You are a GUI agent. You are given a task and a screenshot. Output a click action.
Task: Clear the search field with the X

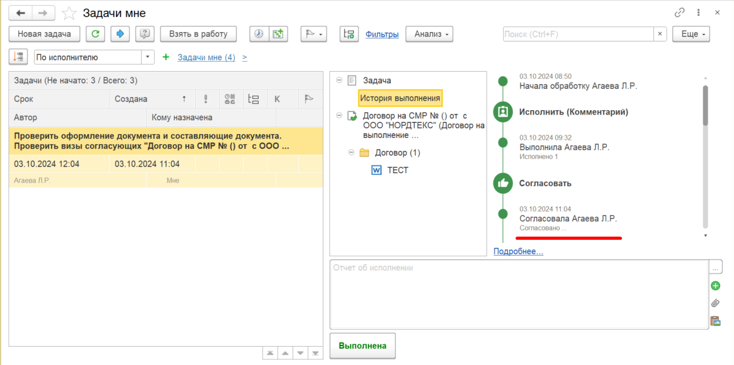pos(660,34)
